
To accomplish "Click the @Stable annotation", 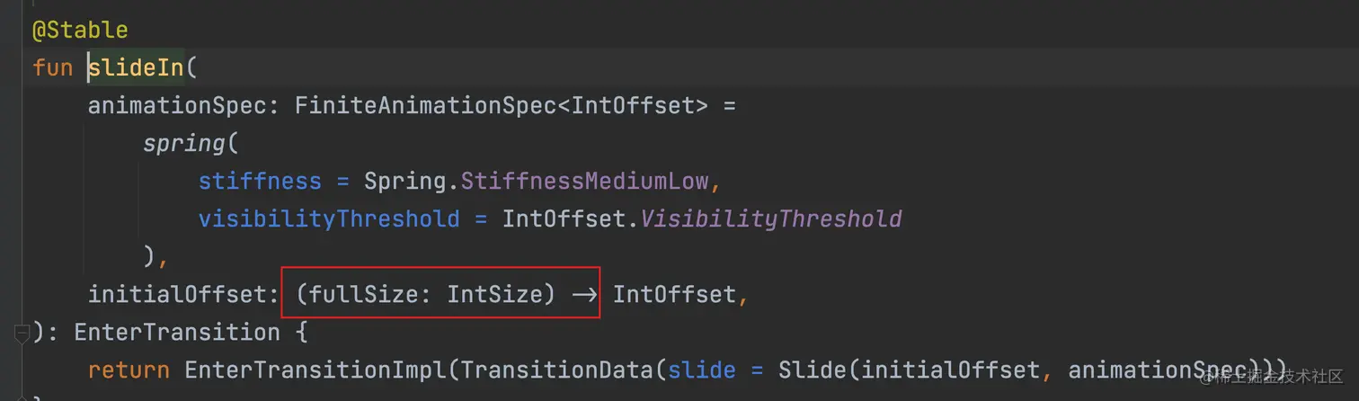I will pyautogui.click(x=80, y=30).
